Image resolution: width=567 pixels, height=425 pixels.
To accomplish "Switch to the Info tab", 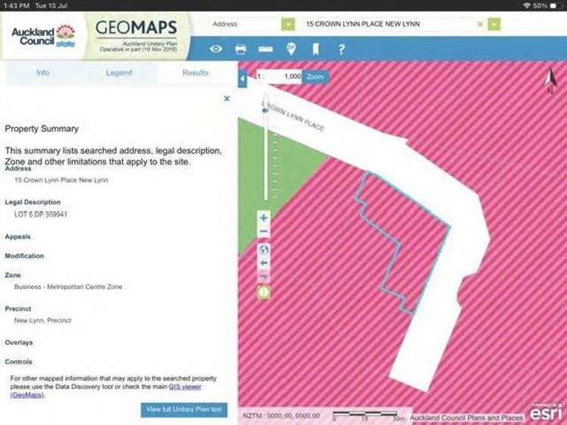I will [43, 73].
